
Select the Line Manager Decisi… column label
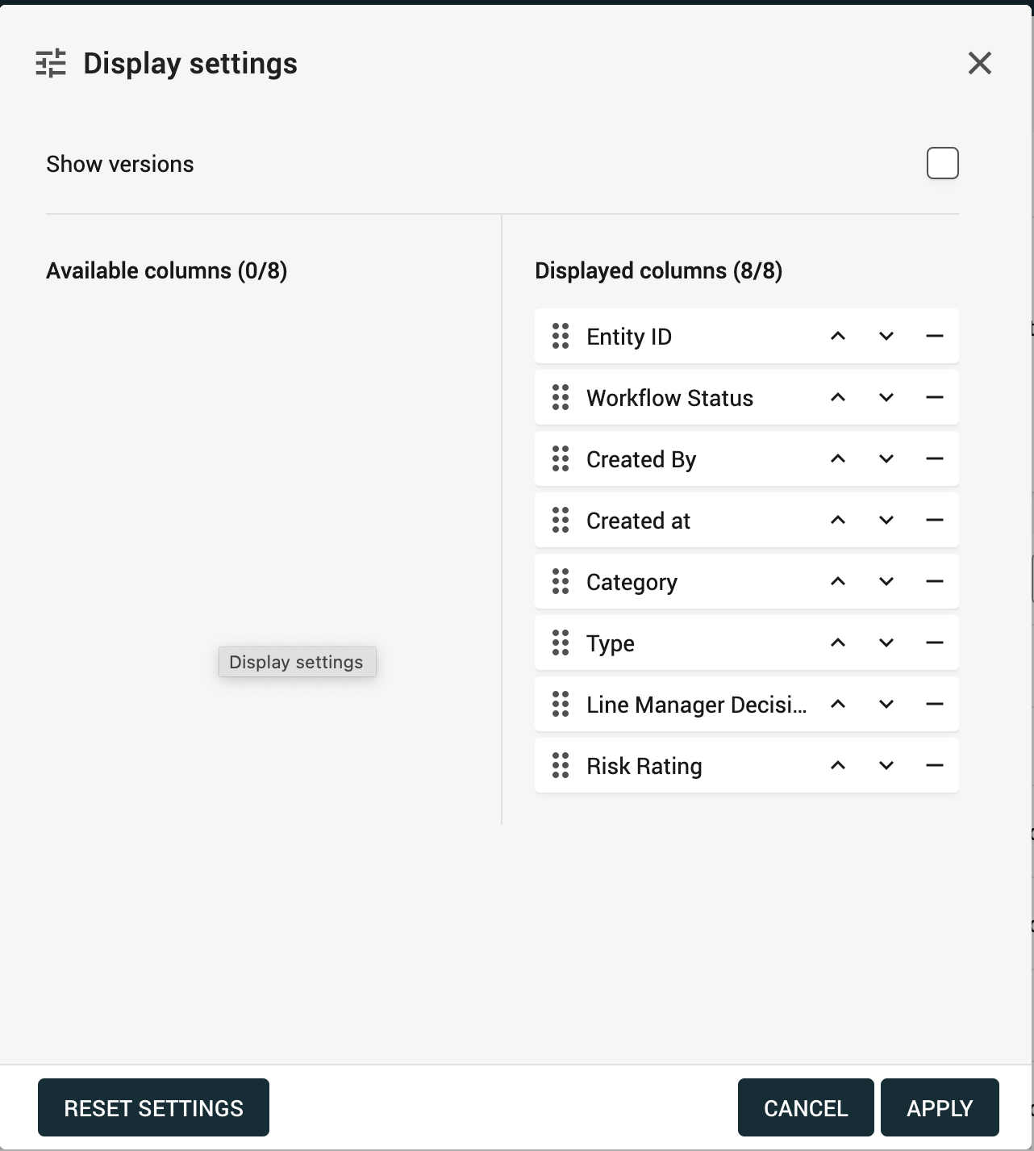tap(696, 705)
